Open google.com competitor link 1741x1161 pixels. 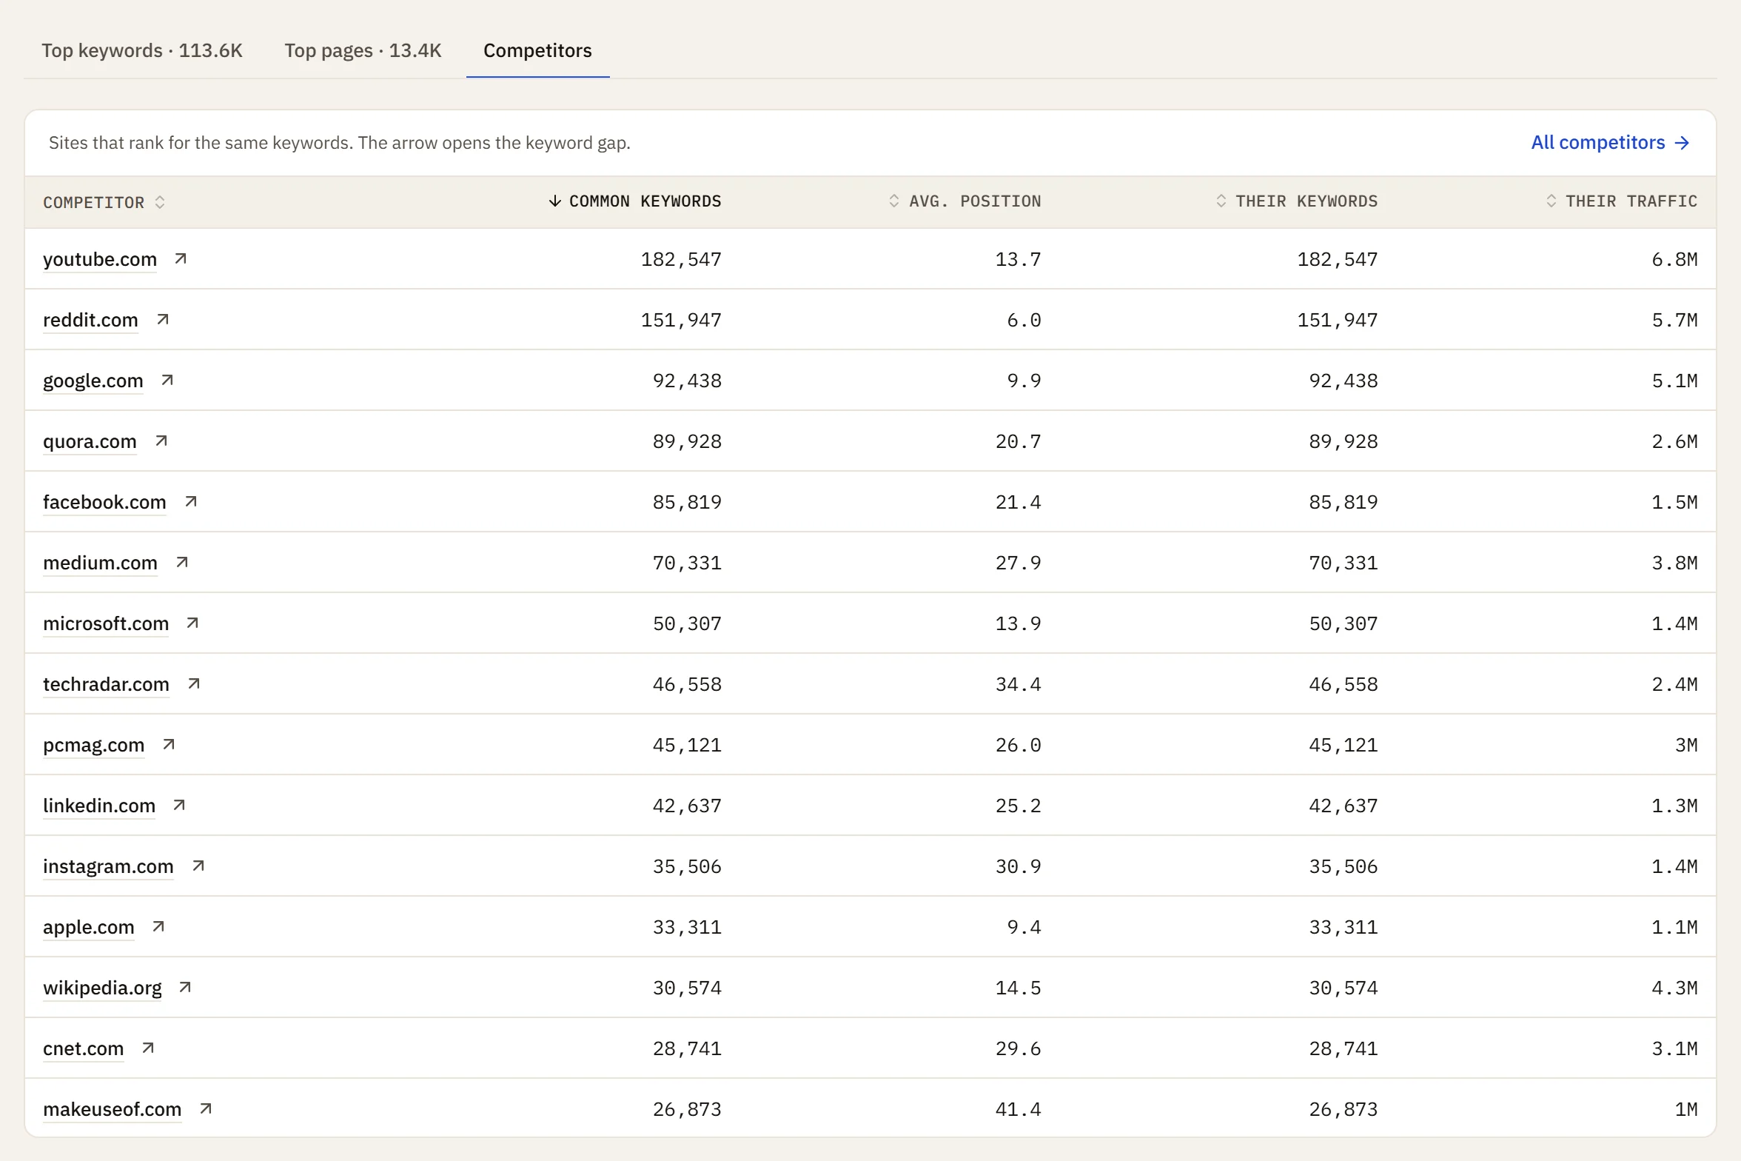click(x=93, y=381)
